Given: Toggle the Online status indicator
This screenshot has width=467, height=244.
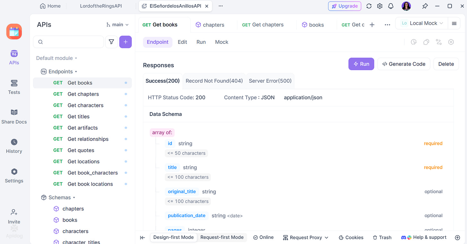Looking at the screenshot, I should (263, 237).
